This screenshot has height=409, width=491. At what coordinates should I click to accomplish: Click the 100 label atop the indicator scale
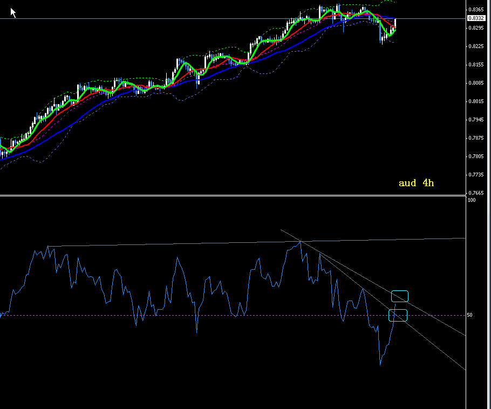point(472,200)
